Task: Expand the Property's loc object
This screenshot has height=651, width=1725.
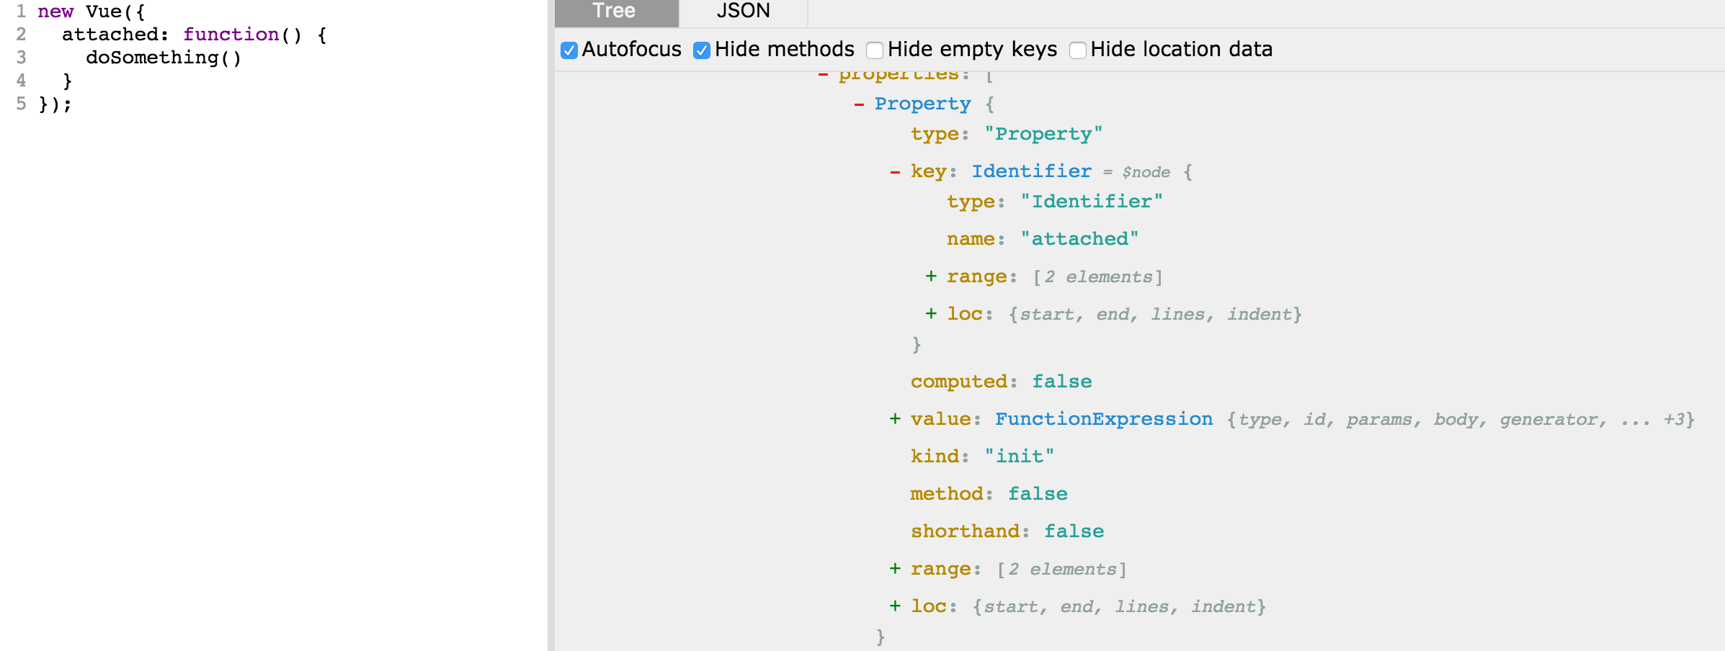Action: tap(894, 606)
